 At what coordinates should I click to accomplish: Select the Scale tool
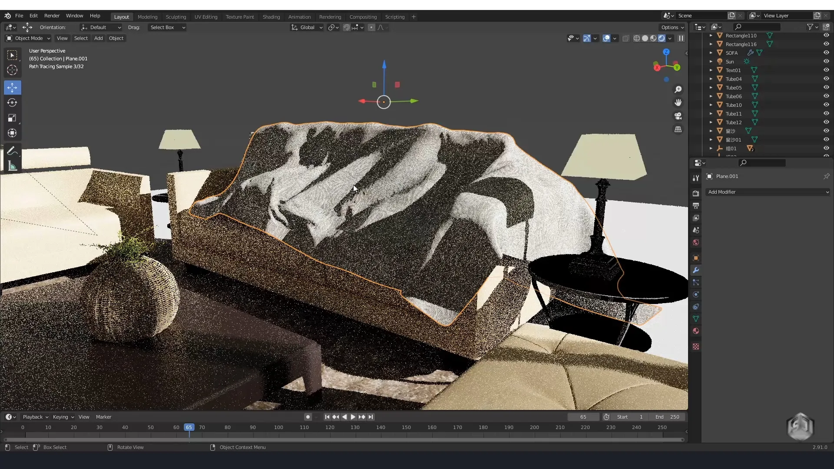12,118
